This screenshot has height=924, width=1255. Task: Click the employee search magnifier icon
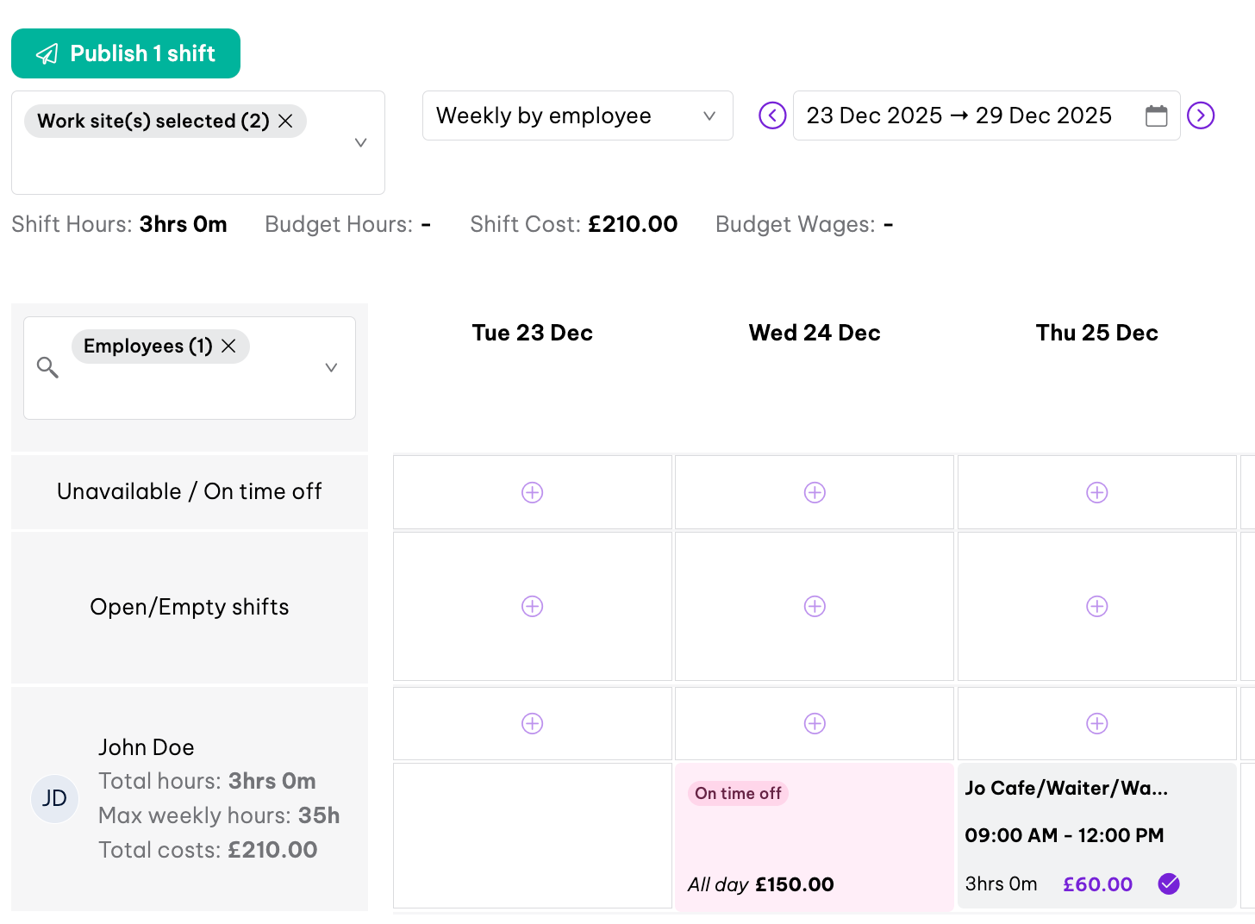tap(47, 368)
